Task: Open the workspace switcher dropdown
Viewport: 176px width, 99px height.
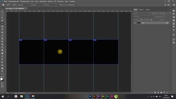Action: click(x=169, y=5)
